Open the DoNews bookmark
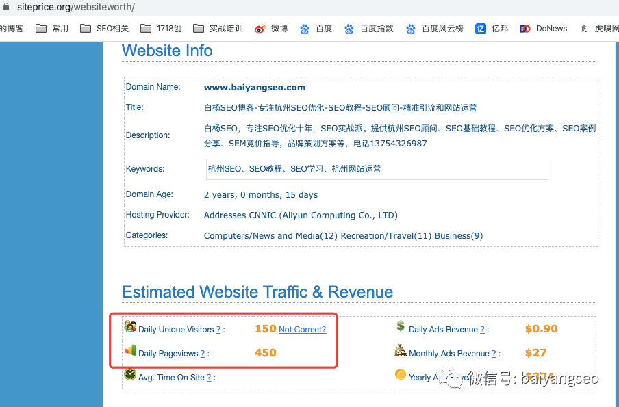Viewport: 619px width, 407px height. [x=543, y=29]
